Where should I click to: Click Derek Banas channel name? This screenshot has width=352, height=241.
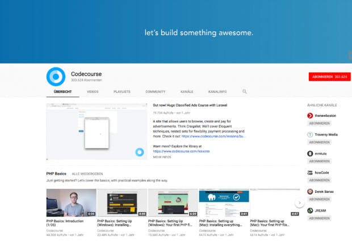pyautogui.click(x=324, y=192)
